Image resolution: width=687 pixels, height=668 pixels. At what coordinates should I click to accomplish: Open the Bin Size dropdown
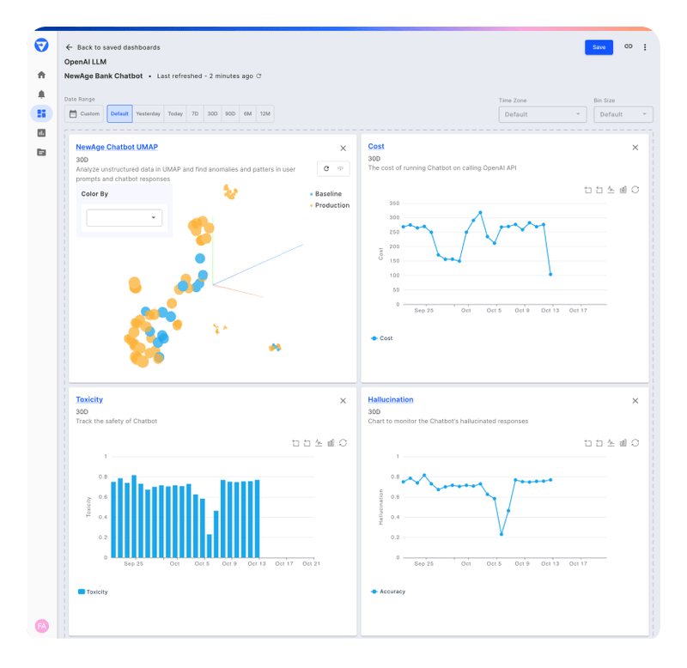point(623,113)
